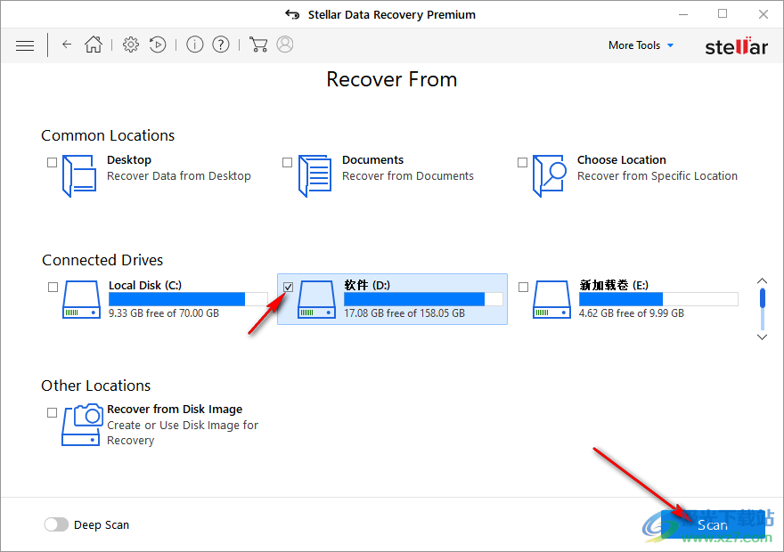Click 'Recover from Specific Location' text
The height and width of the screenshot is (552, 784).
pyautogui.click(x=657, y=176)
